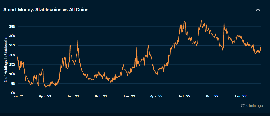Viewport: 270px width, 116px height.
Task: Click the download chart icon
Action: [x=258, y=9]
